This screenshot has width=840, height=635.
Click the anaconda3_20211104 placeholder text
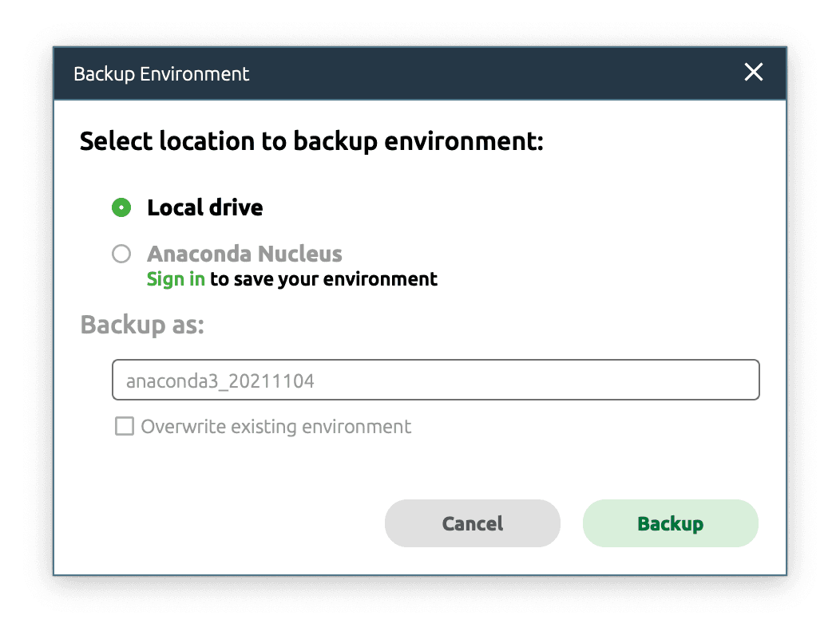point(220,381)
